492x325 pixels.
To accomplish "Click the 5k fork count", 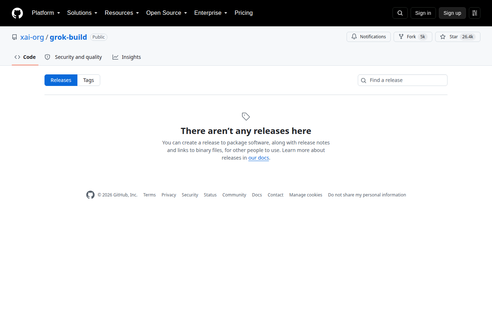I will click(x=423, y=37).
